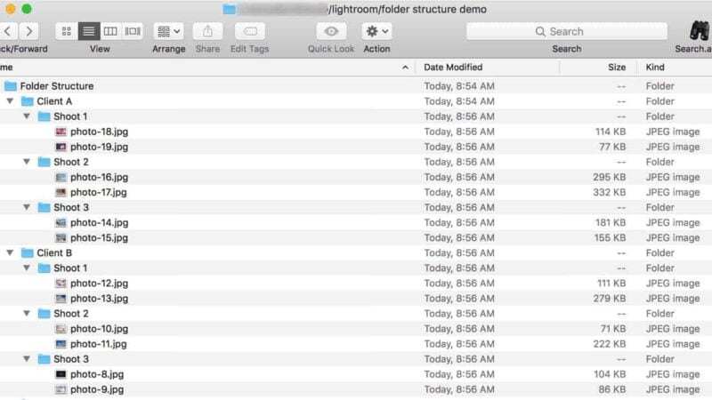Go back with the left chevron button

[x=8, y=31]
